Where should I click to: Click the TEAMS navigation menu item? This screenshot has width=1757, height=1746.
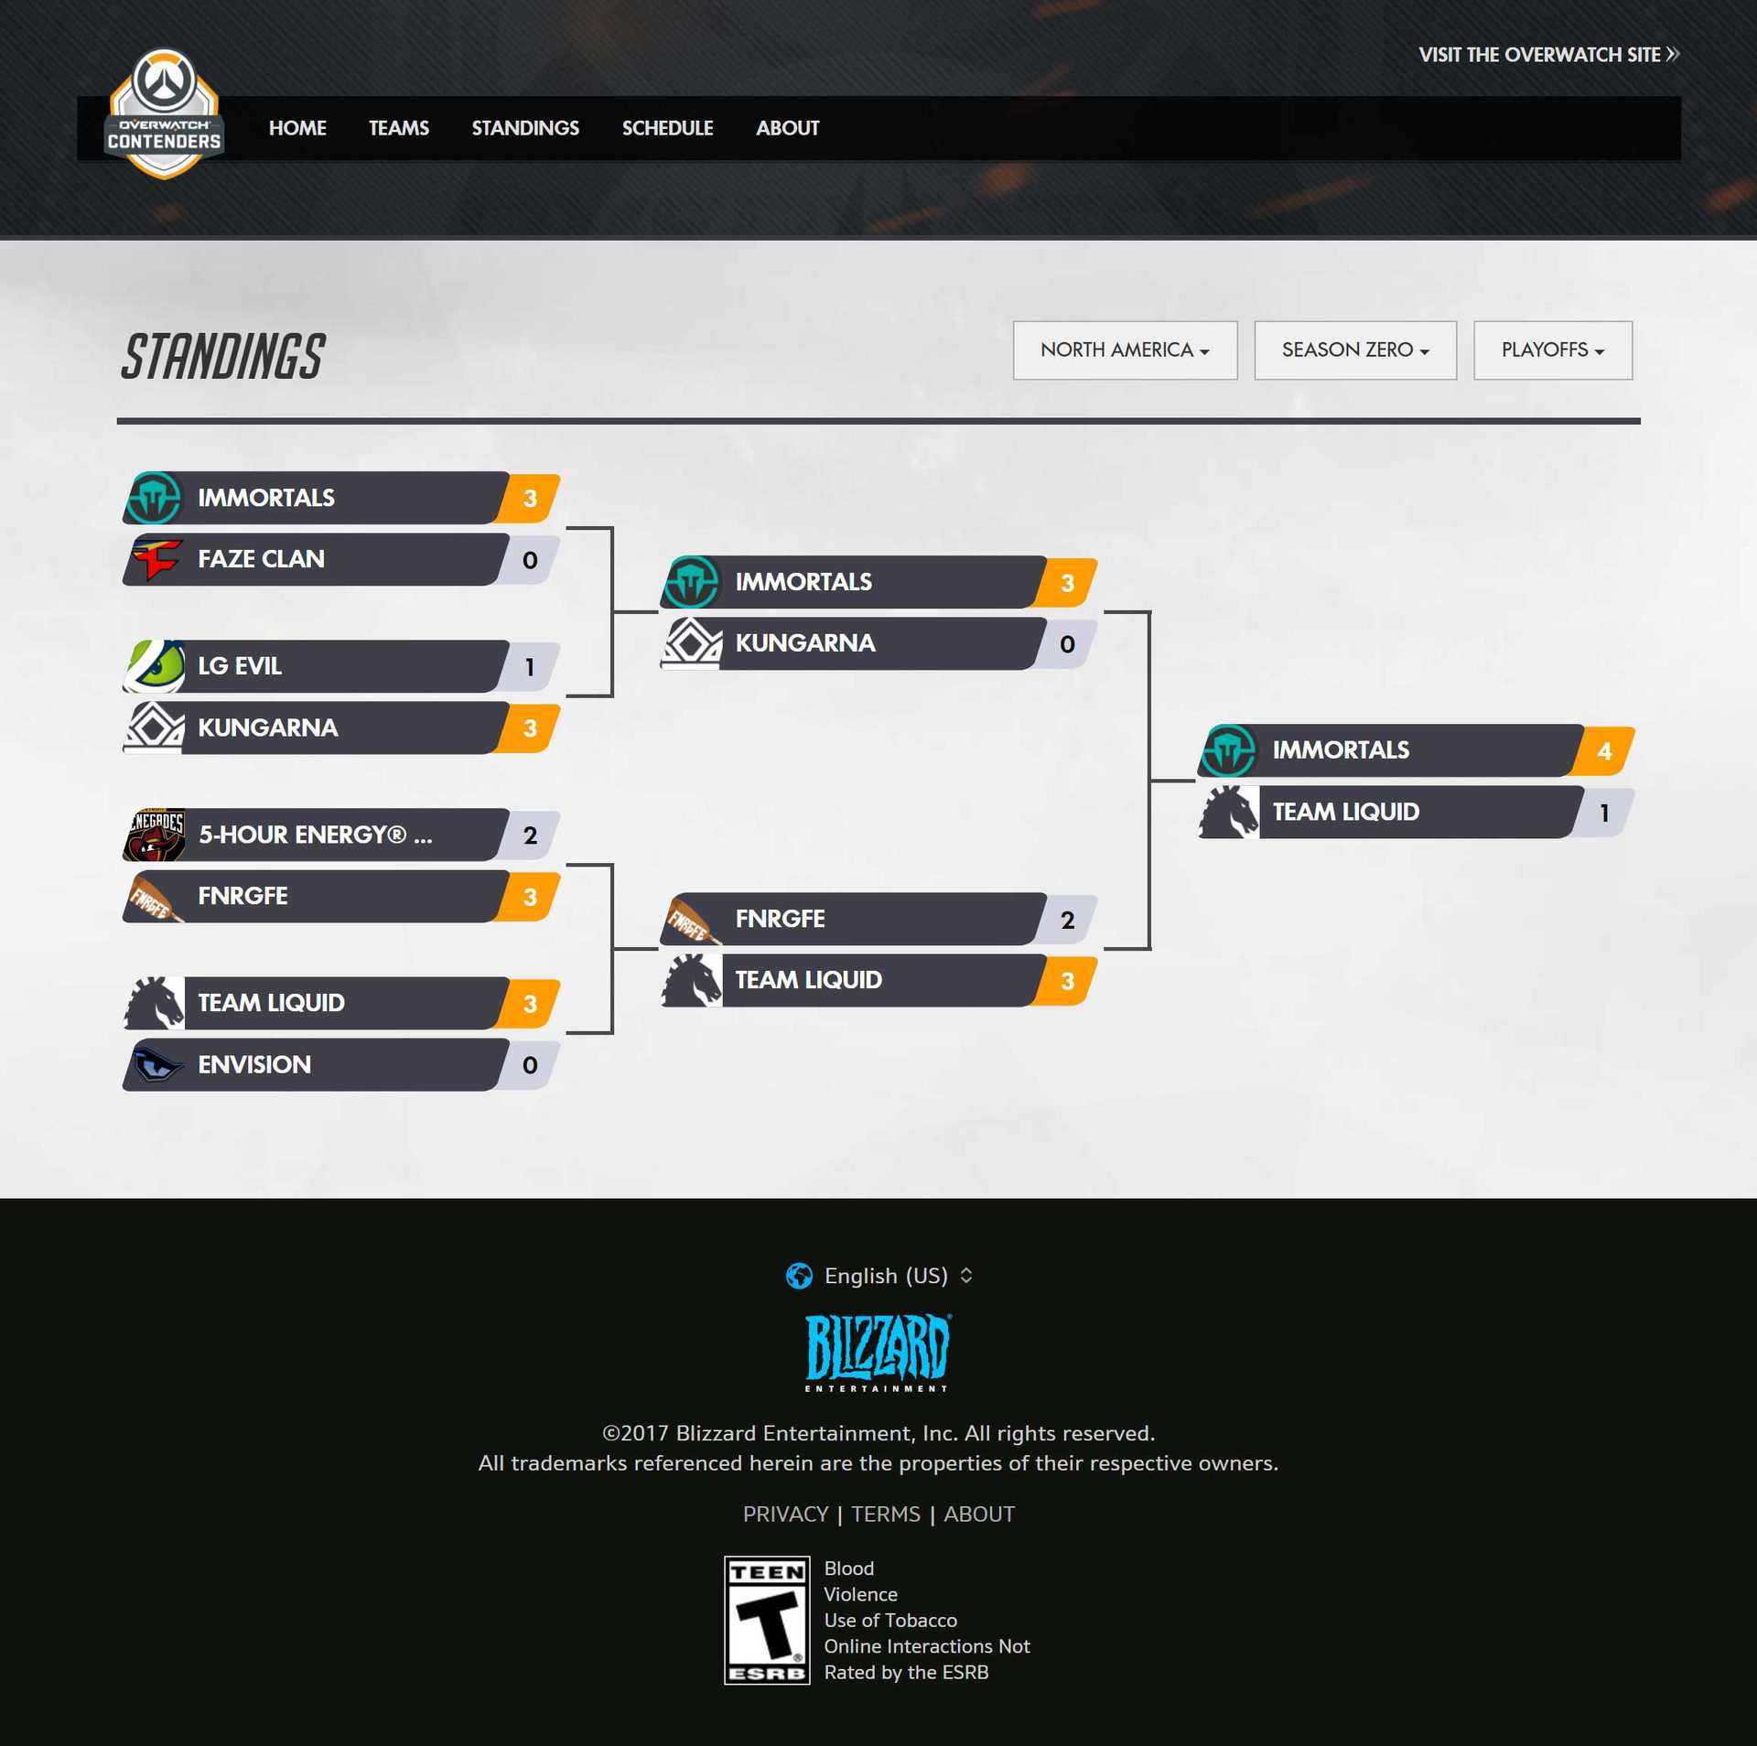coord(398,128)
